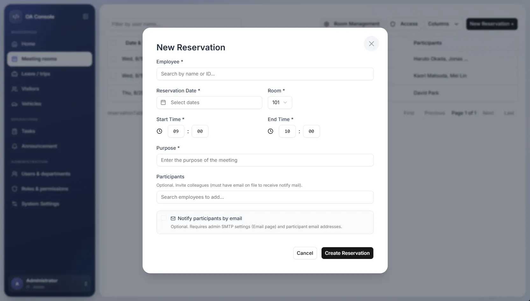Click the Home icon in sidebar
Screen dimensions: 530x301
click(x=14, y=44)
